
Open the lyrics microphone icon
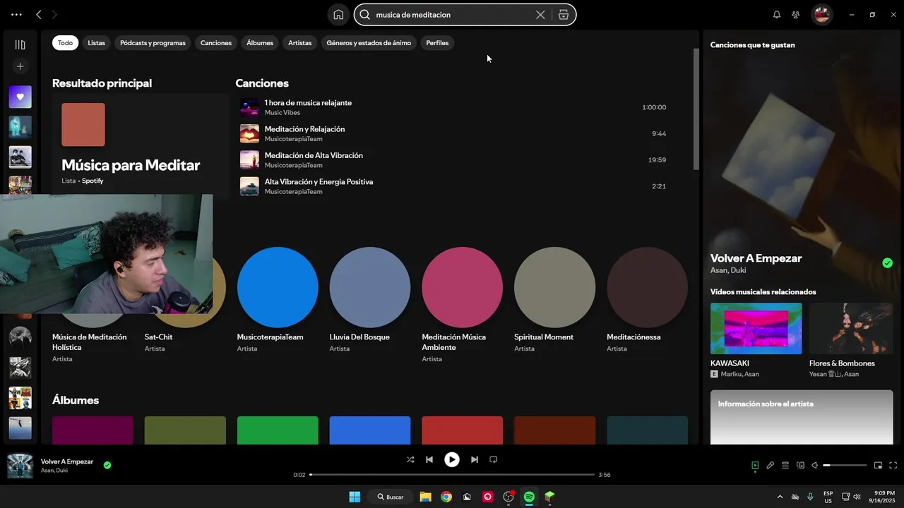coord(771,465)
